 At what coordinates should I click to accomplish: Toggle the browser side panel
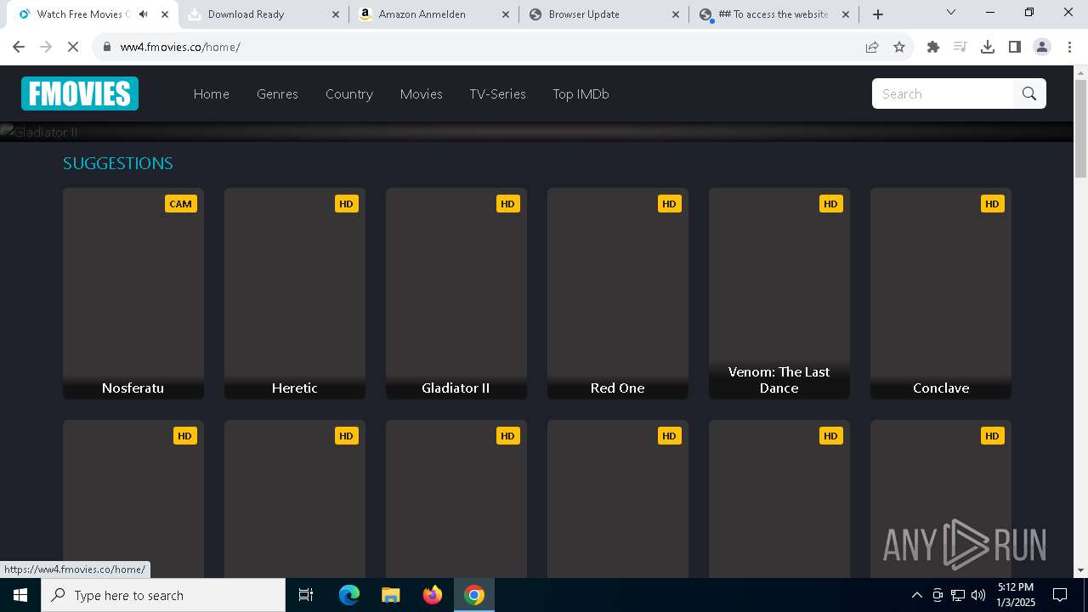(x=1015, y=47)
